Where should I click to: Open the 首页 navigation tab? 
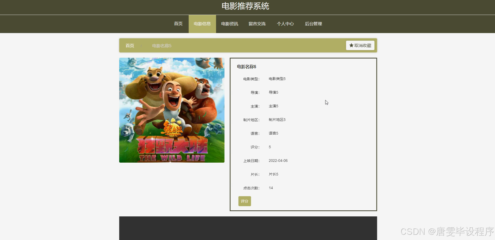(178, 24)
